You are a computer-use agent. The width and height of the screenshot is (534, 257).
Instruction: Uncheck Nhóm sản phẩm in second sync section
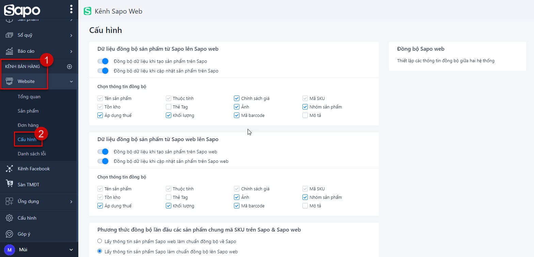305,197
